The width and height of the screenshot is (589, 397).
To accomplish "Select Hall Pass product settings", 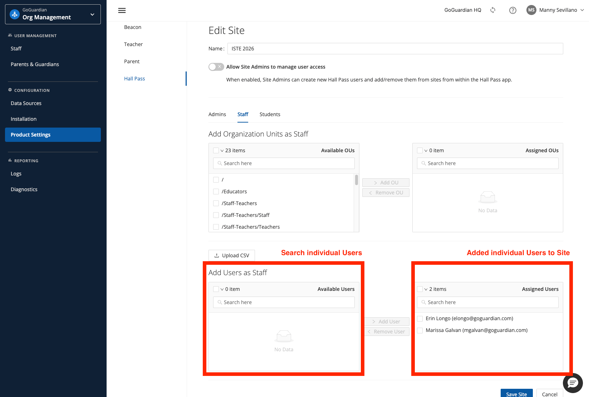I will (x=134, y=79).
